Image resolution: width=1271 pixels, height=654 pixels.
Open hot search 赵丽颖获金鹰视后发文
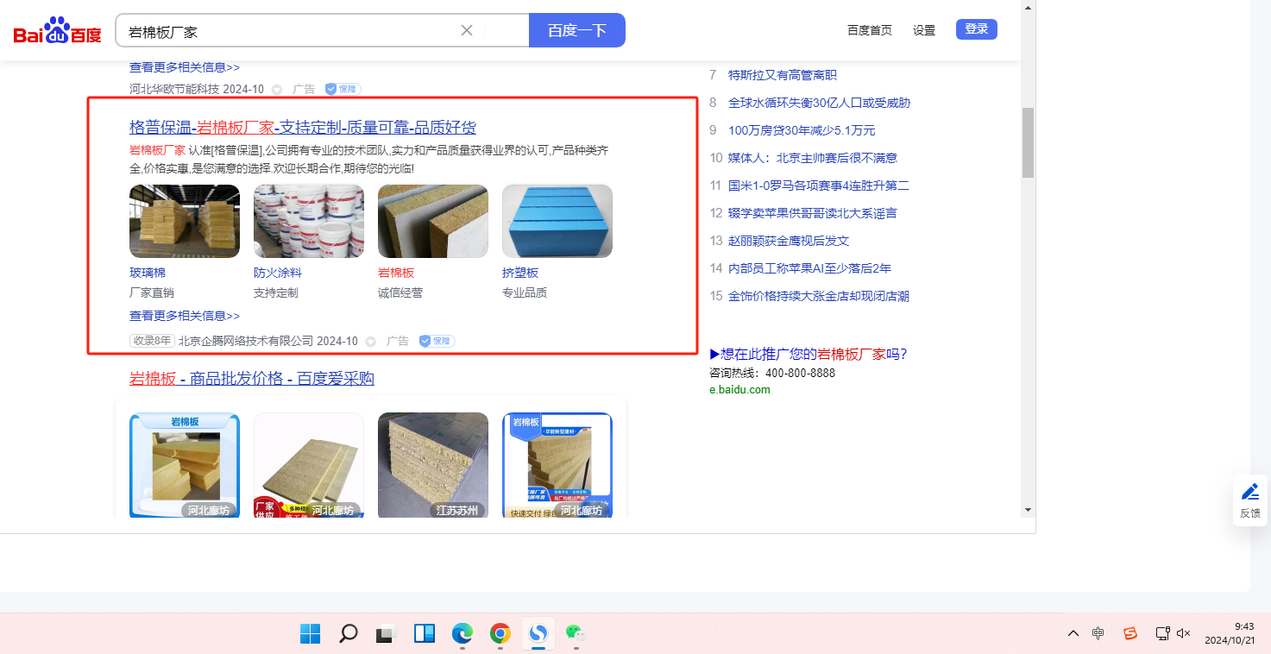click(789, 241)
